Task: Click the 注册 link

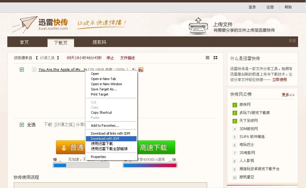Action: (x=270, y=7)
